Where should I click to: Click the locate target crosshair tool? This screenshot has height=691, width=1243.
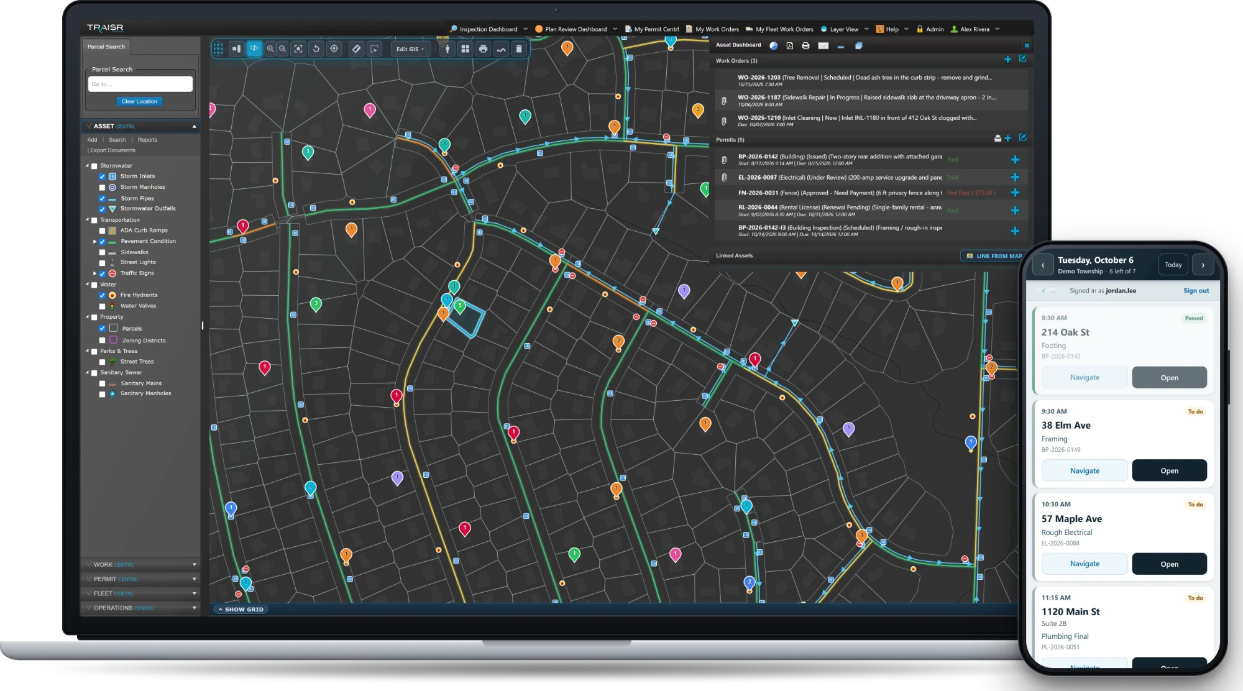point(334,48)
